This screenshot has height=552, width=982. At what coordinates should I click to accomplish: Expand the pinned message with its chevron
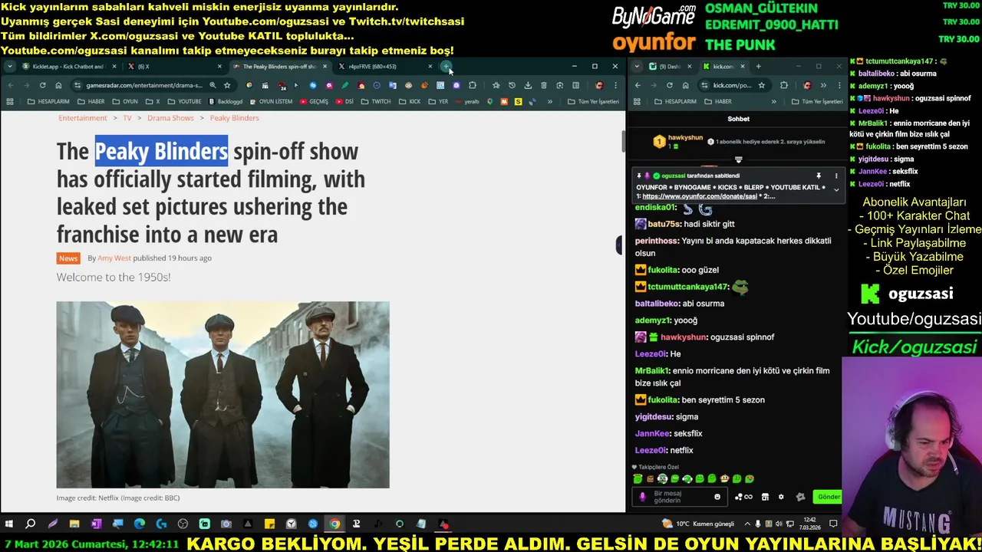[x=836, y=189]
